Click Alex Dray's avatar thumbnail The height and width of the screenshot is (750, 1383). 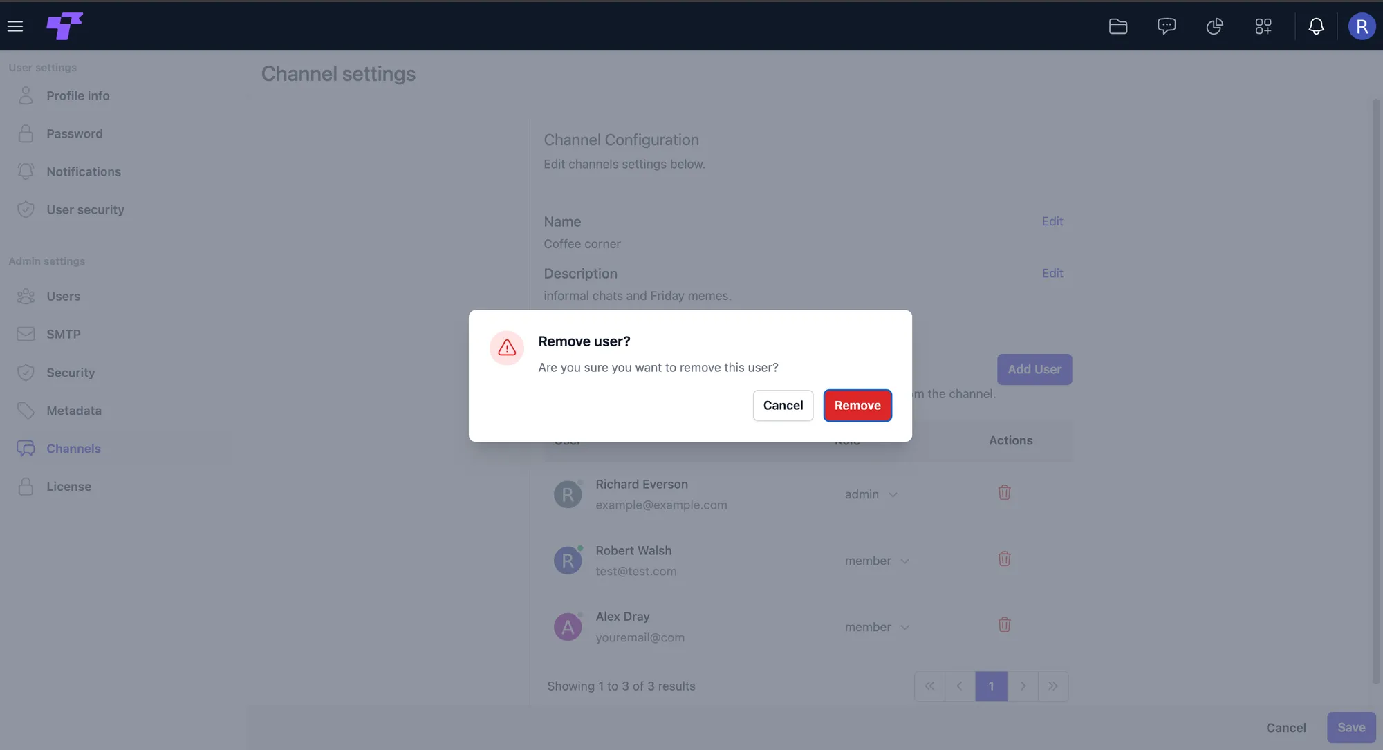568,628
